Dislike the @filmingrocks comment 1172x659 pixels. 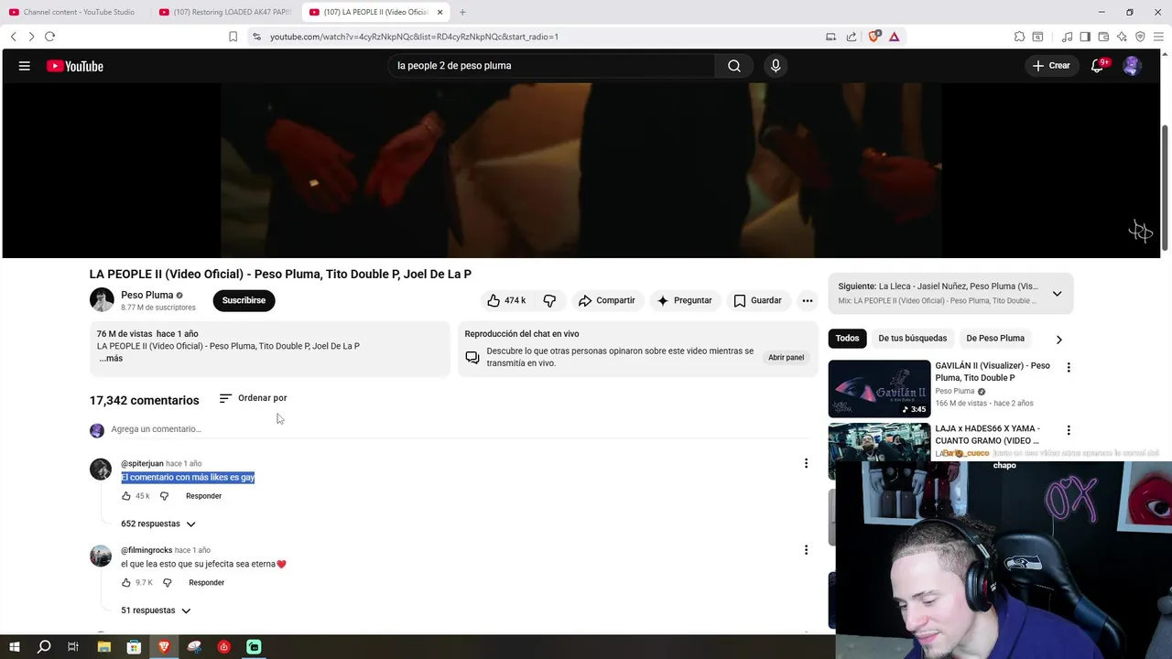167,583
